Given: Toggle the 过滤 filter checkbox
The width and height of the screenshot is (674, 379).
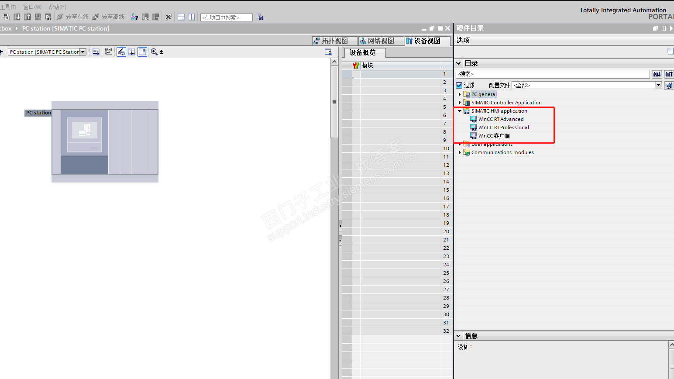Looking at the screenshot, I should [x=459, y=85].
